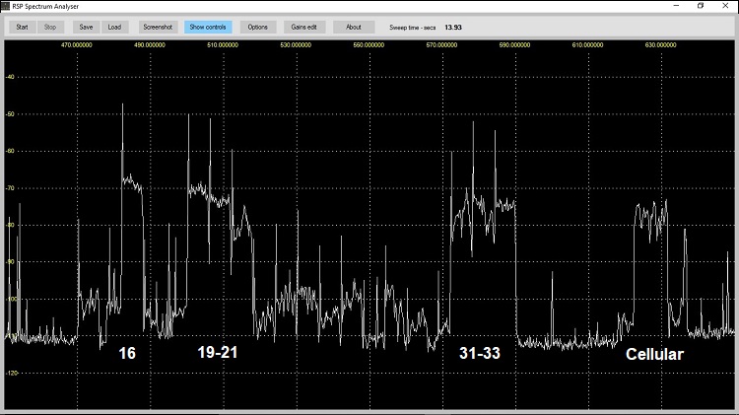The width and height of the screenshot is (739, 415).
Task: Click the channel 16 annotation on the plot
Action: point(127,353)
